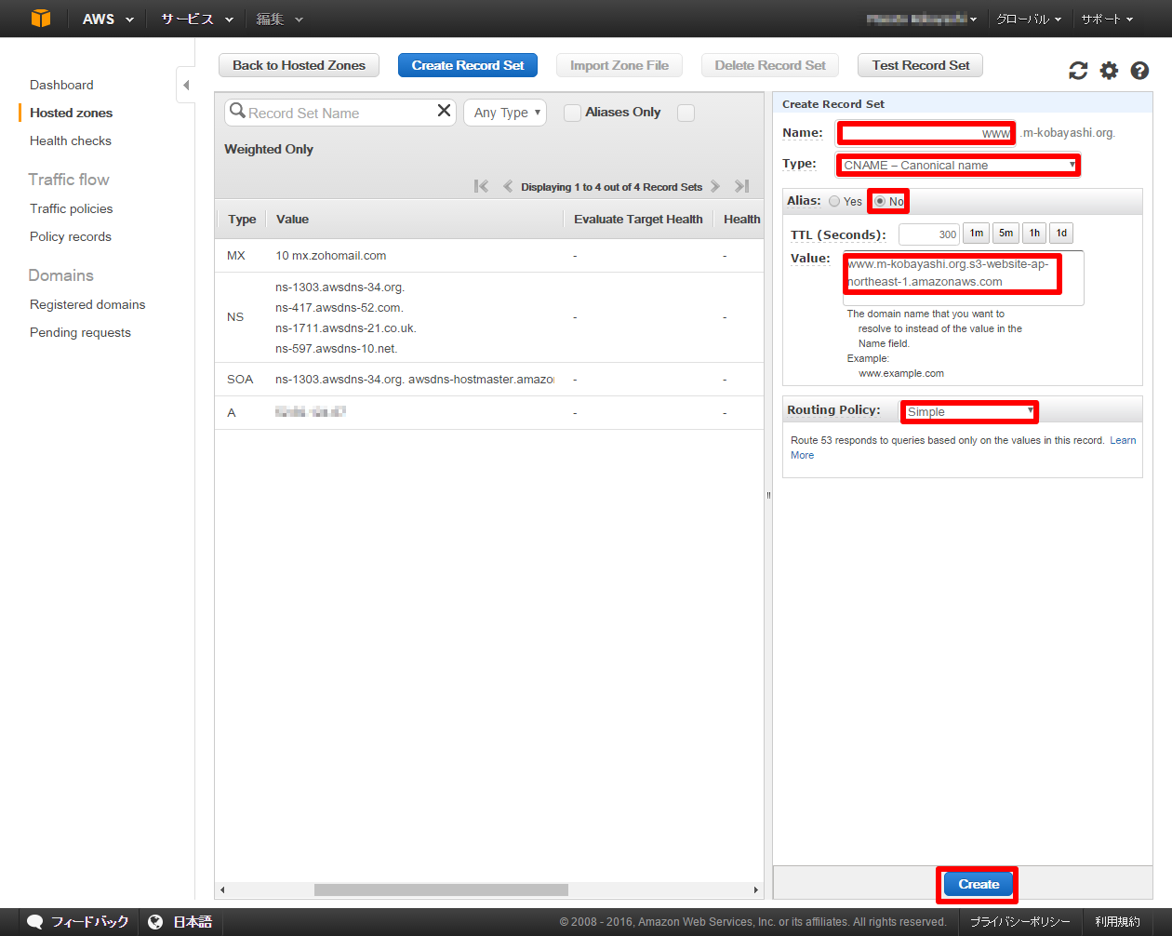Open Traffic policies in sidebar
The width and height of the screenshot is (1172, 936).
[x=72, y=208]
